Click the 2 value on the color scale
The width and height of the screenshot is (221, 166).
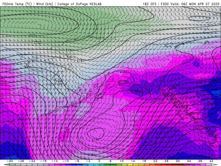pos(99,161)
